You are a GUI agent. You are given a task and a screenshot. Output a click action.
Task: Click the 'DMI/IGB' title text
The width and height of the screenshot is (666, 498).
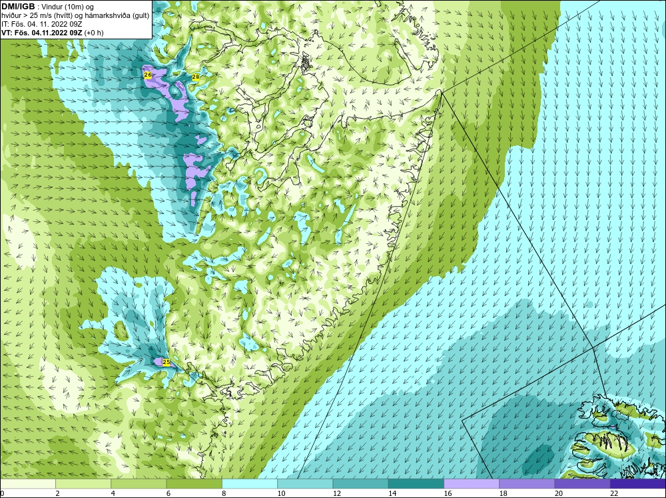pos(18,7)
